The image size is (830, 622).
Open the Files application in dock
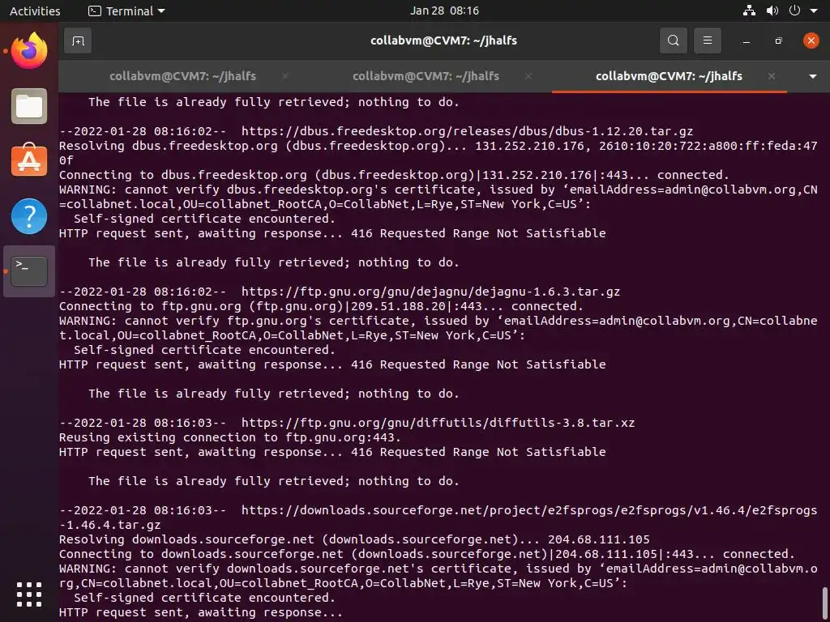[x=29, y=106]
